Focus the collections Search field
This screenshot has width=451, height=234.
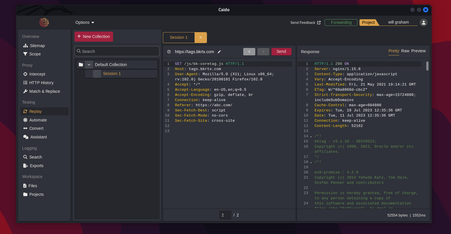[117, 51]
